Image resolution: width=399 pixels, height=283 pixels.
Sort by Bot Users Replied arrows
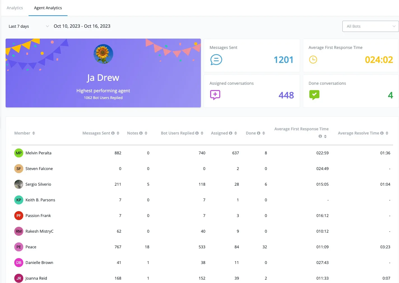pos(202,133)
